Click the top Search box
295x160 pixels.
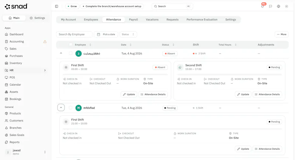click(172, 6)
